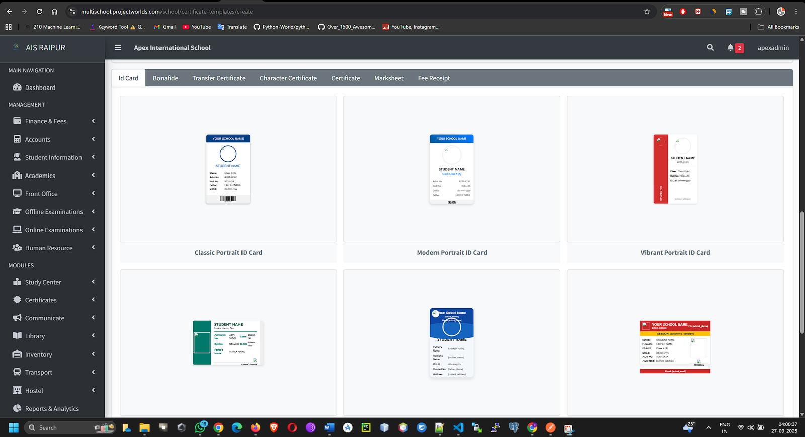Click the Dashboard gauge icon
Image resolution: width=805 pixels, height=437 pixels.
coord(17,88)
